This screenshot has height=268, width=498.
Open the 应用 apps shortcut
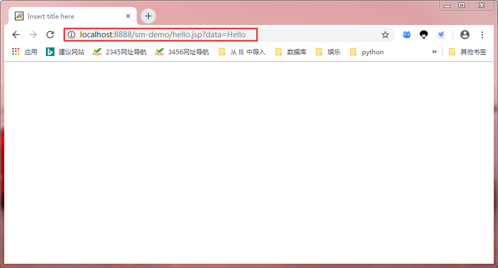tap(25, 52)
